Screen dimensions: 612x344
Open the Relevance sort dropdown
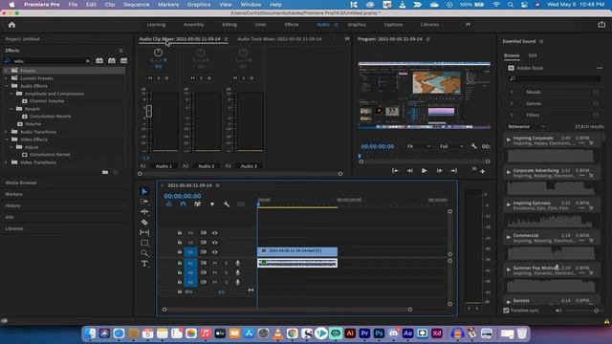click(x=527, y=126)
